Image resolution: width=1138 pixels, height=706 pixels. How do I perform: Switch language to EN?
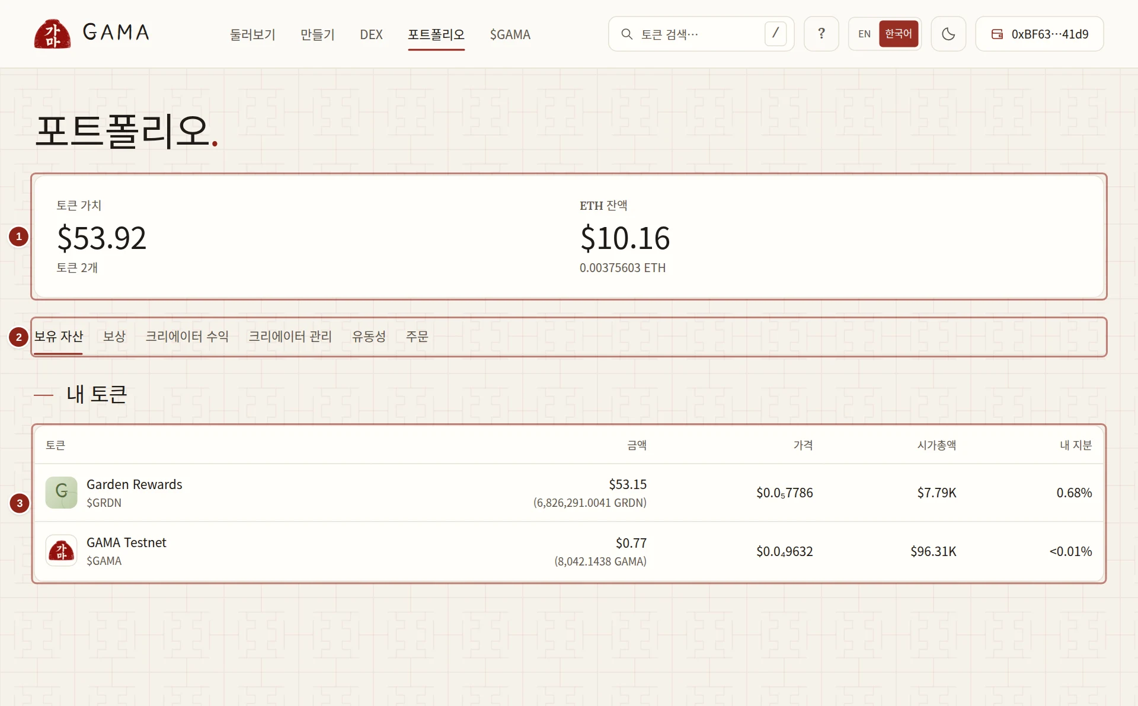[864, 34]
